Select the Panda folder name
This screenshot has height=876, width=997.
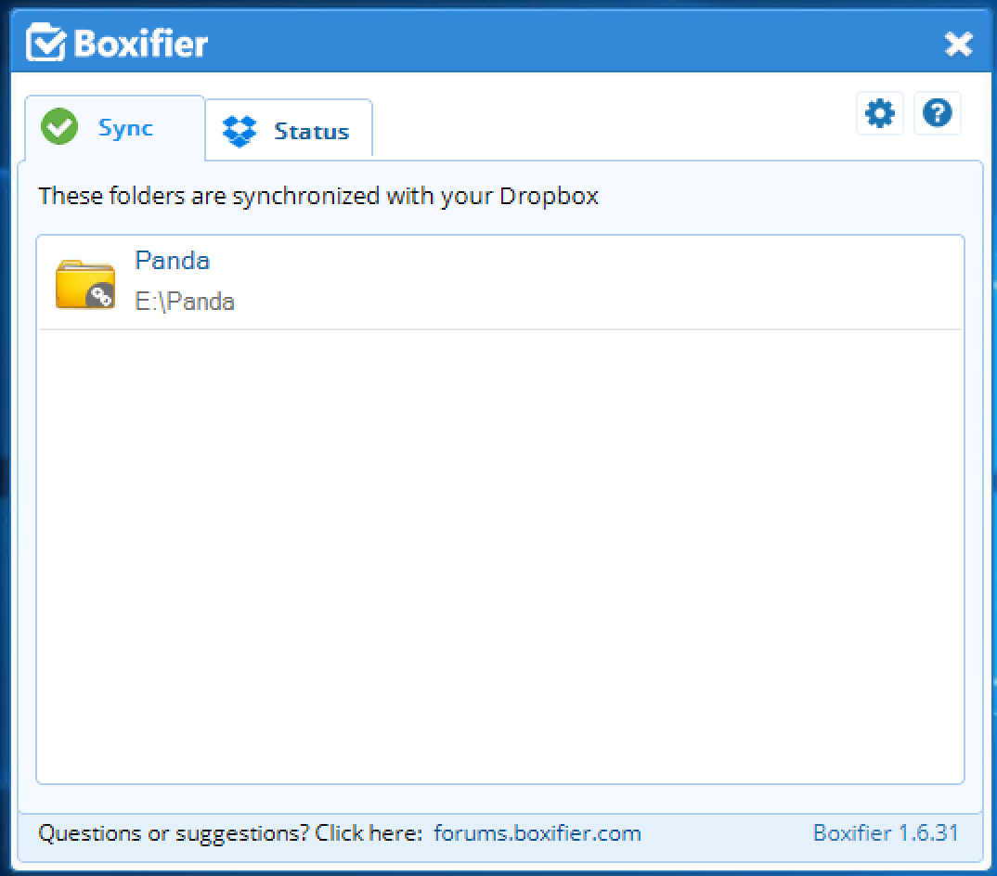coord(173,261)
